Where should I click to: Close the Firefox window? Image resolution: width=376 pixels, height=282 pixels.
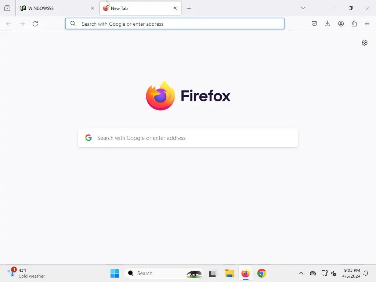tap(367, 8)
